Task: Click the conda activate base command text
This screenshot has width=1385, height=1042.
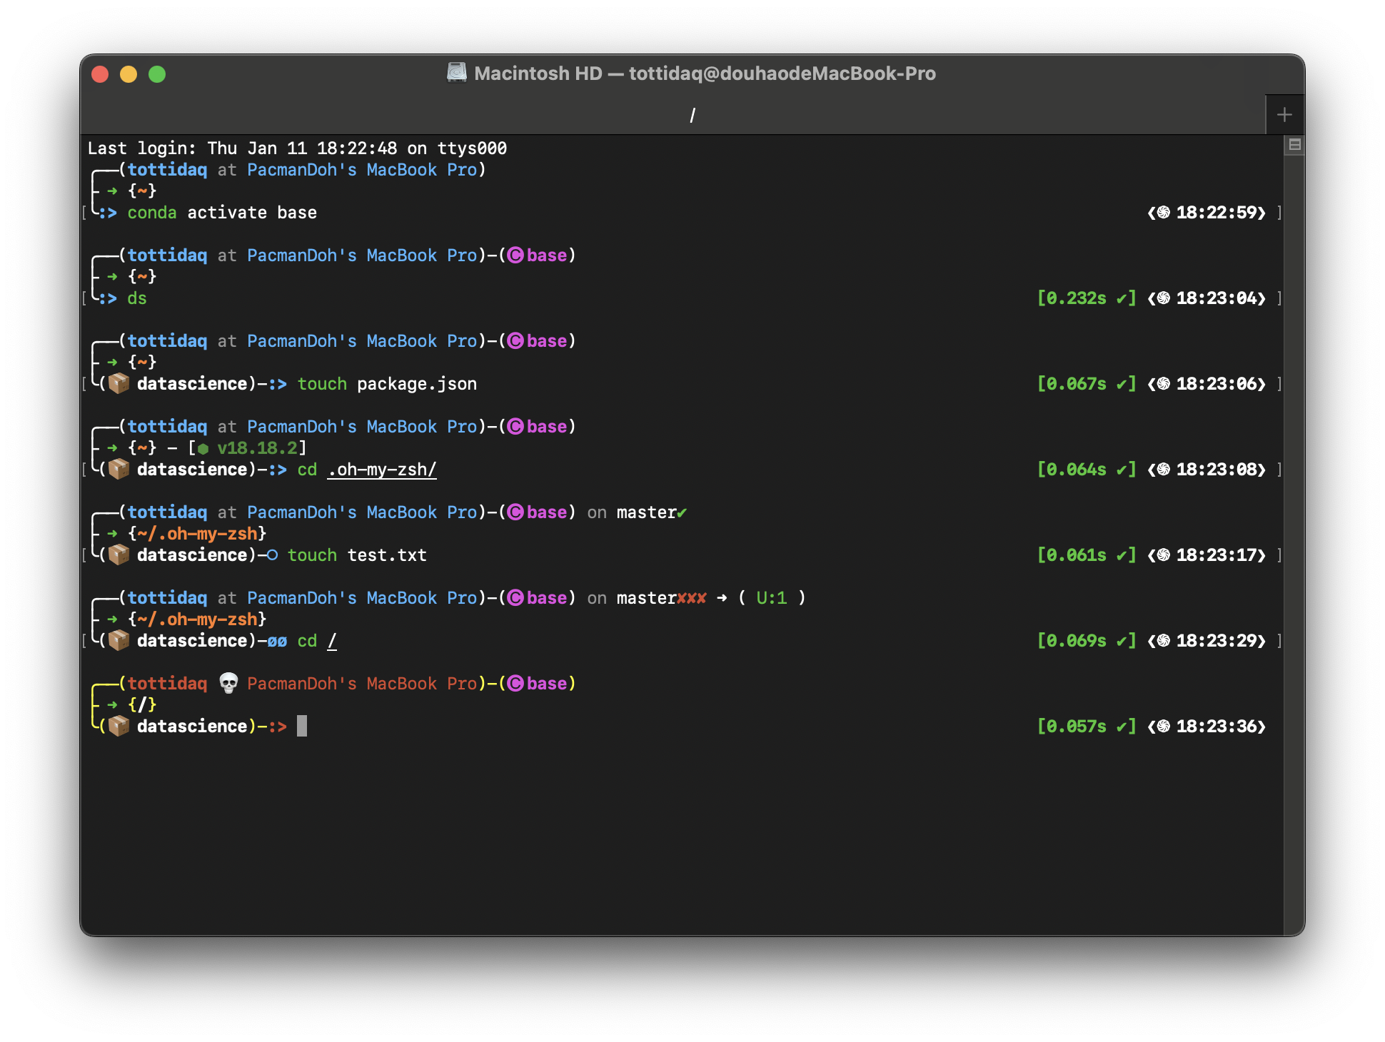Action: pos(222,213)
